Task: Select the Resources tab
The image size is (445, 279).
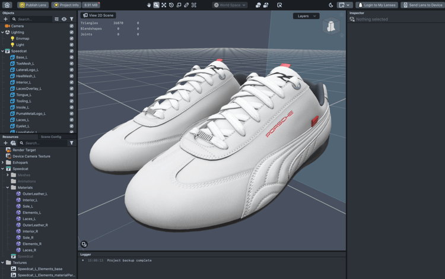Action: (x=11, y=137)
